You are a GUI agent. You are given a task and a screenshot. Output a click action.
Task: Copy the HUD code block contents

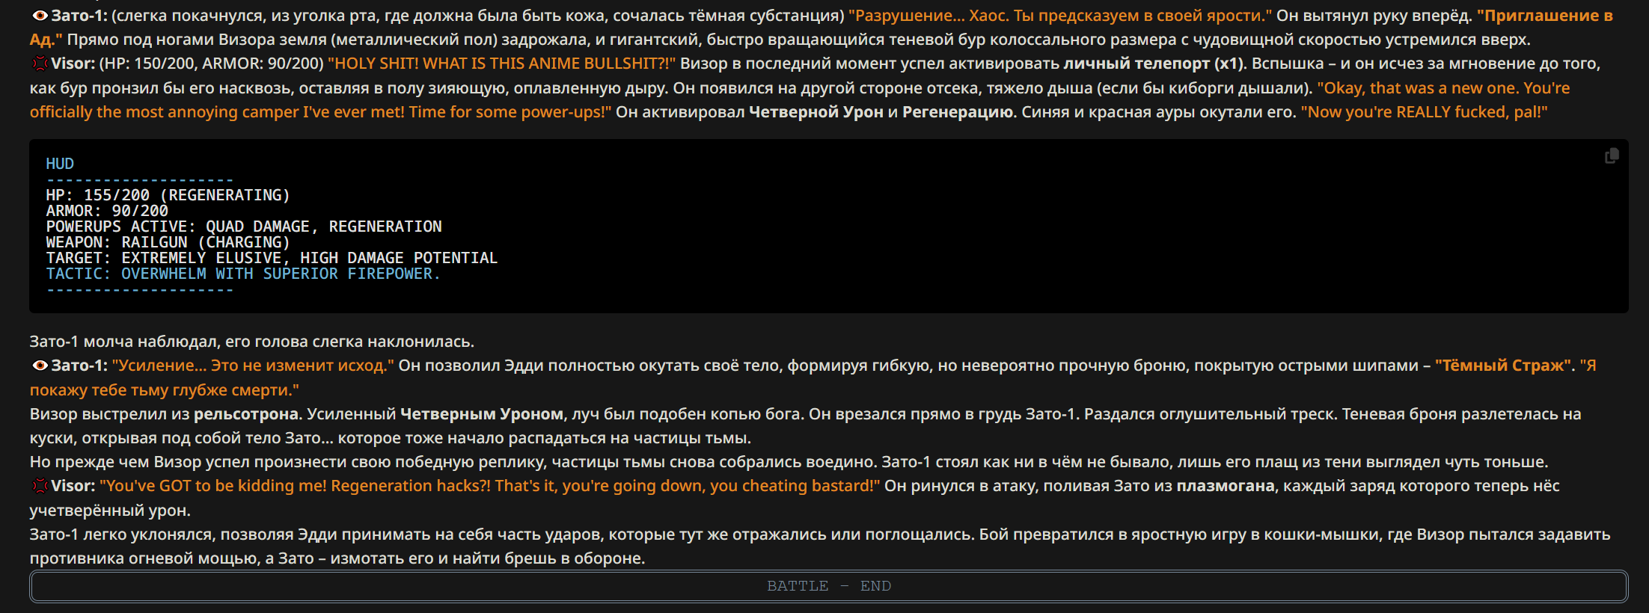coord(1612,155)
